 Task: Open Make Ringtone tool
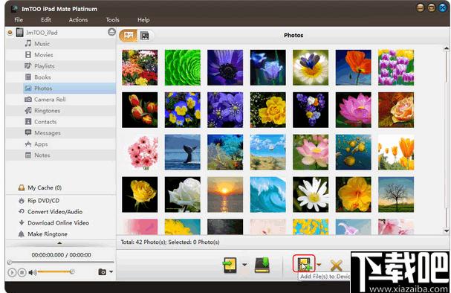[x=48, y=234]
